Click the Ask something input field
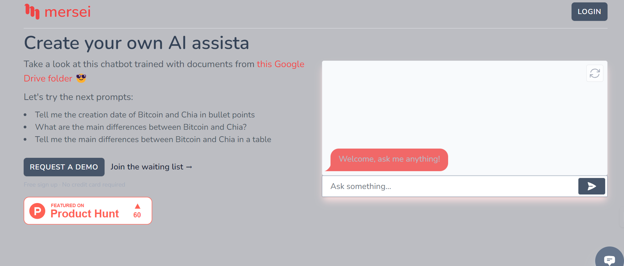Viewport: 624px width, 266px height. pyautogui.click(x=411, y=186)
